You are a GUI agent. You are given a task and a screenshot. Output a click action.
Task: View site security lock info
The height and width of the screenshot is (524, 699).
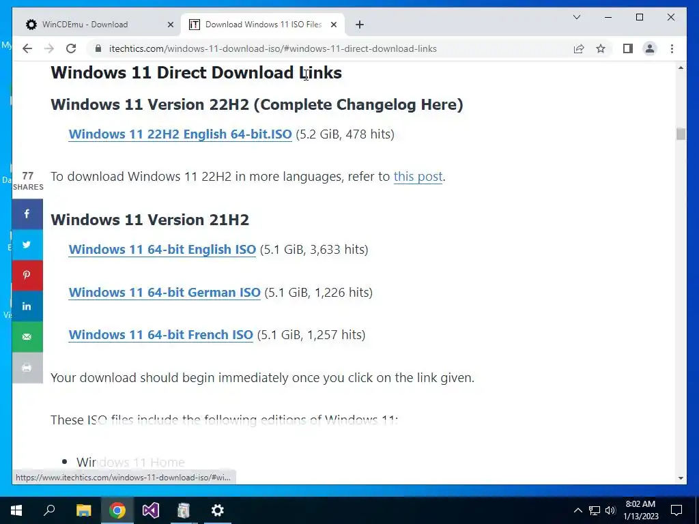[x=98, y=48]
